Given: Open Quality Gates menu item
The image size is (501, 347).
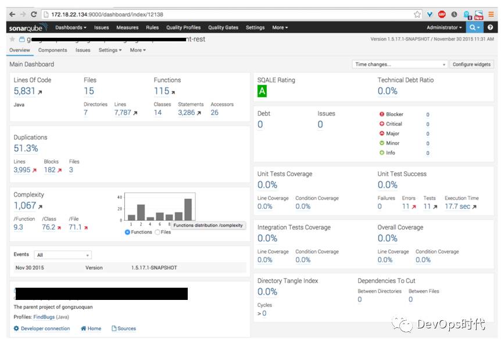Looking at the screenshot, I should pyautogui.click(x=223, y=27).
